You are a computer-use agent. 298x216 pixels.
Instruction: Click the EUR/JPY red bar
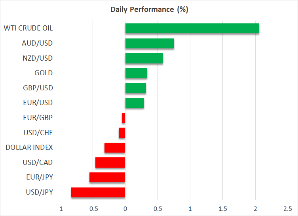tap(107, 177)
